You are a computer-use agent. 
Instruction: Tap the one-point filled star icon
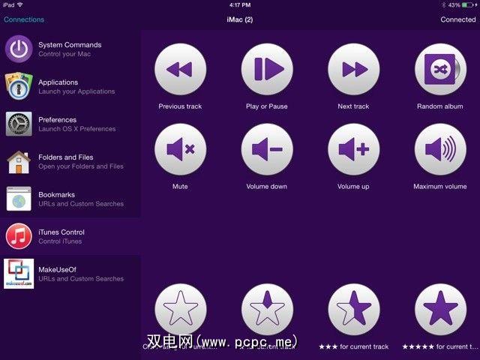[x=267, y=309]
